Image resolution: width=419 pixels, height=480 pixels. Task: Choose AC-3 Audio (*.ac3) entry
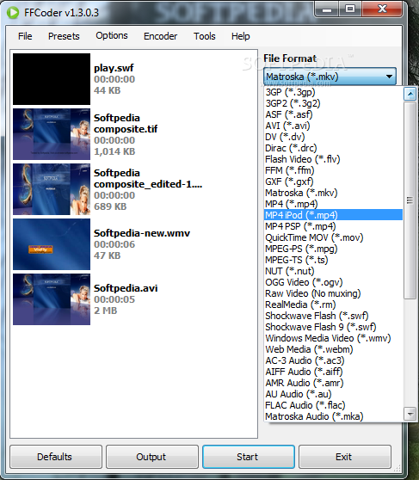[x=333, y=360]
